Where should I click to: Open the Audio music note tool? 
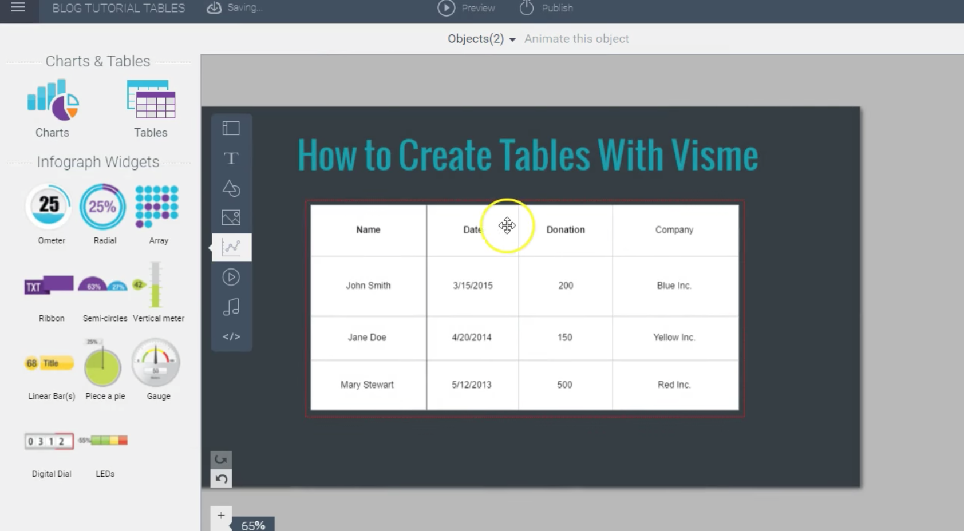click(231, 307)
